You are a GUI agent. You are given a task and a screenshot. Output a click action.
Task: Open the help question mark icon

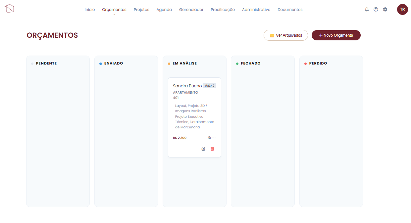(x=376, y=10)
